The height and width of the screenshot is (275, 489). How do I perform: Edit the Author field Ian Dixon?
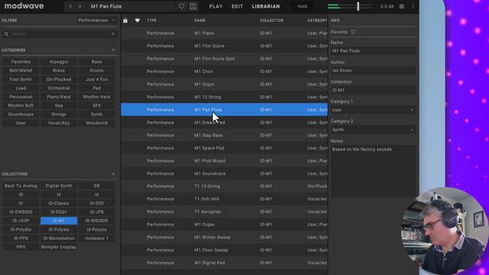[x=373, y=70]
